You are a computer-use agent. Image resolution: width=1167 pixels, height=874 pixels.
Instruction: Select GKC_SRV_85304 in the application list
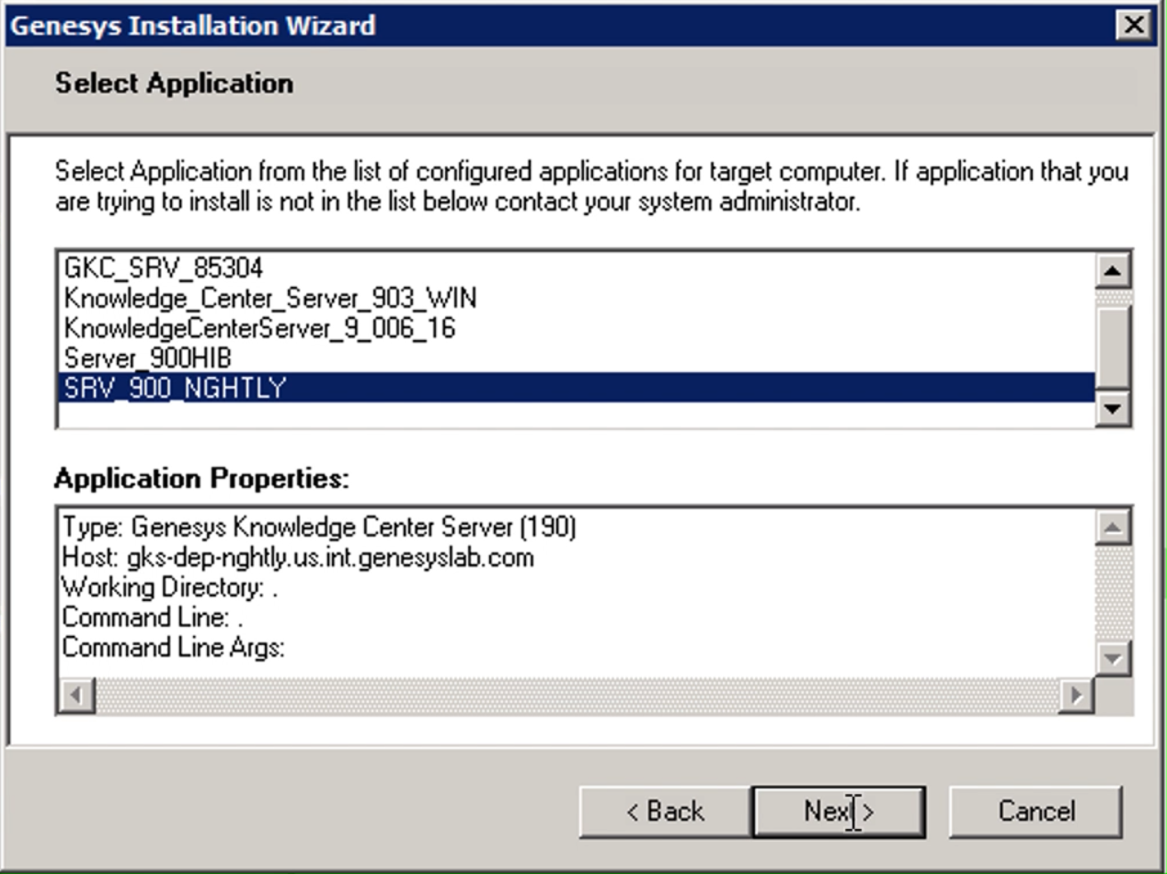click(x=164, y=268)
